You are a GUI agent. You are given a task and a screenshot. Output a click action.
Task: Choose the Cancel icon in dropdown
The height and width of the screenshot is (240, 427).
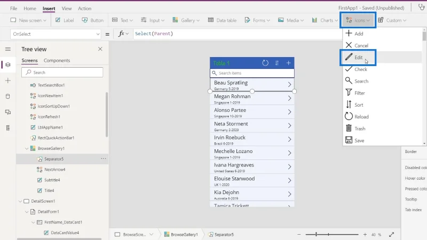pos(357,45)
